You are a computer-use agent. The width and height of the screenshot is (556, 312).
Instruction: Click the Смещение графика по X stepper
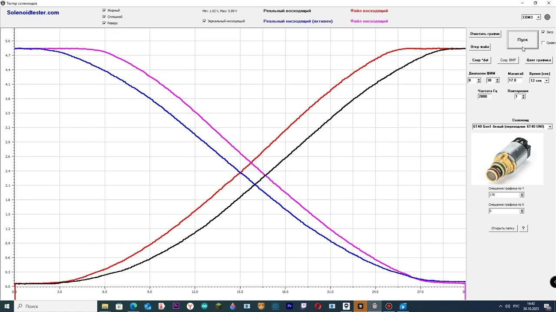coord(522,211)
